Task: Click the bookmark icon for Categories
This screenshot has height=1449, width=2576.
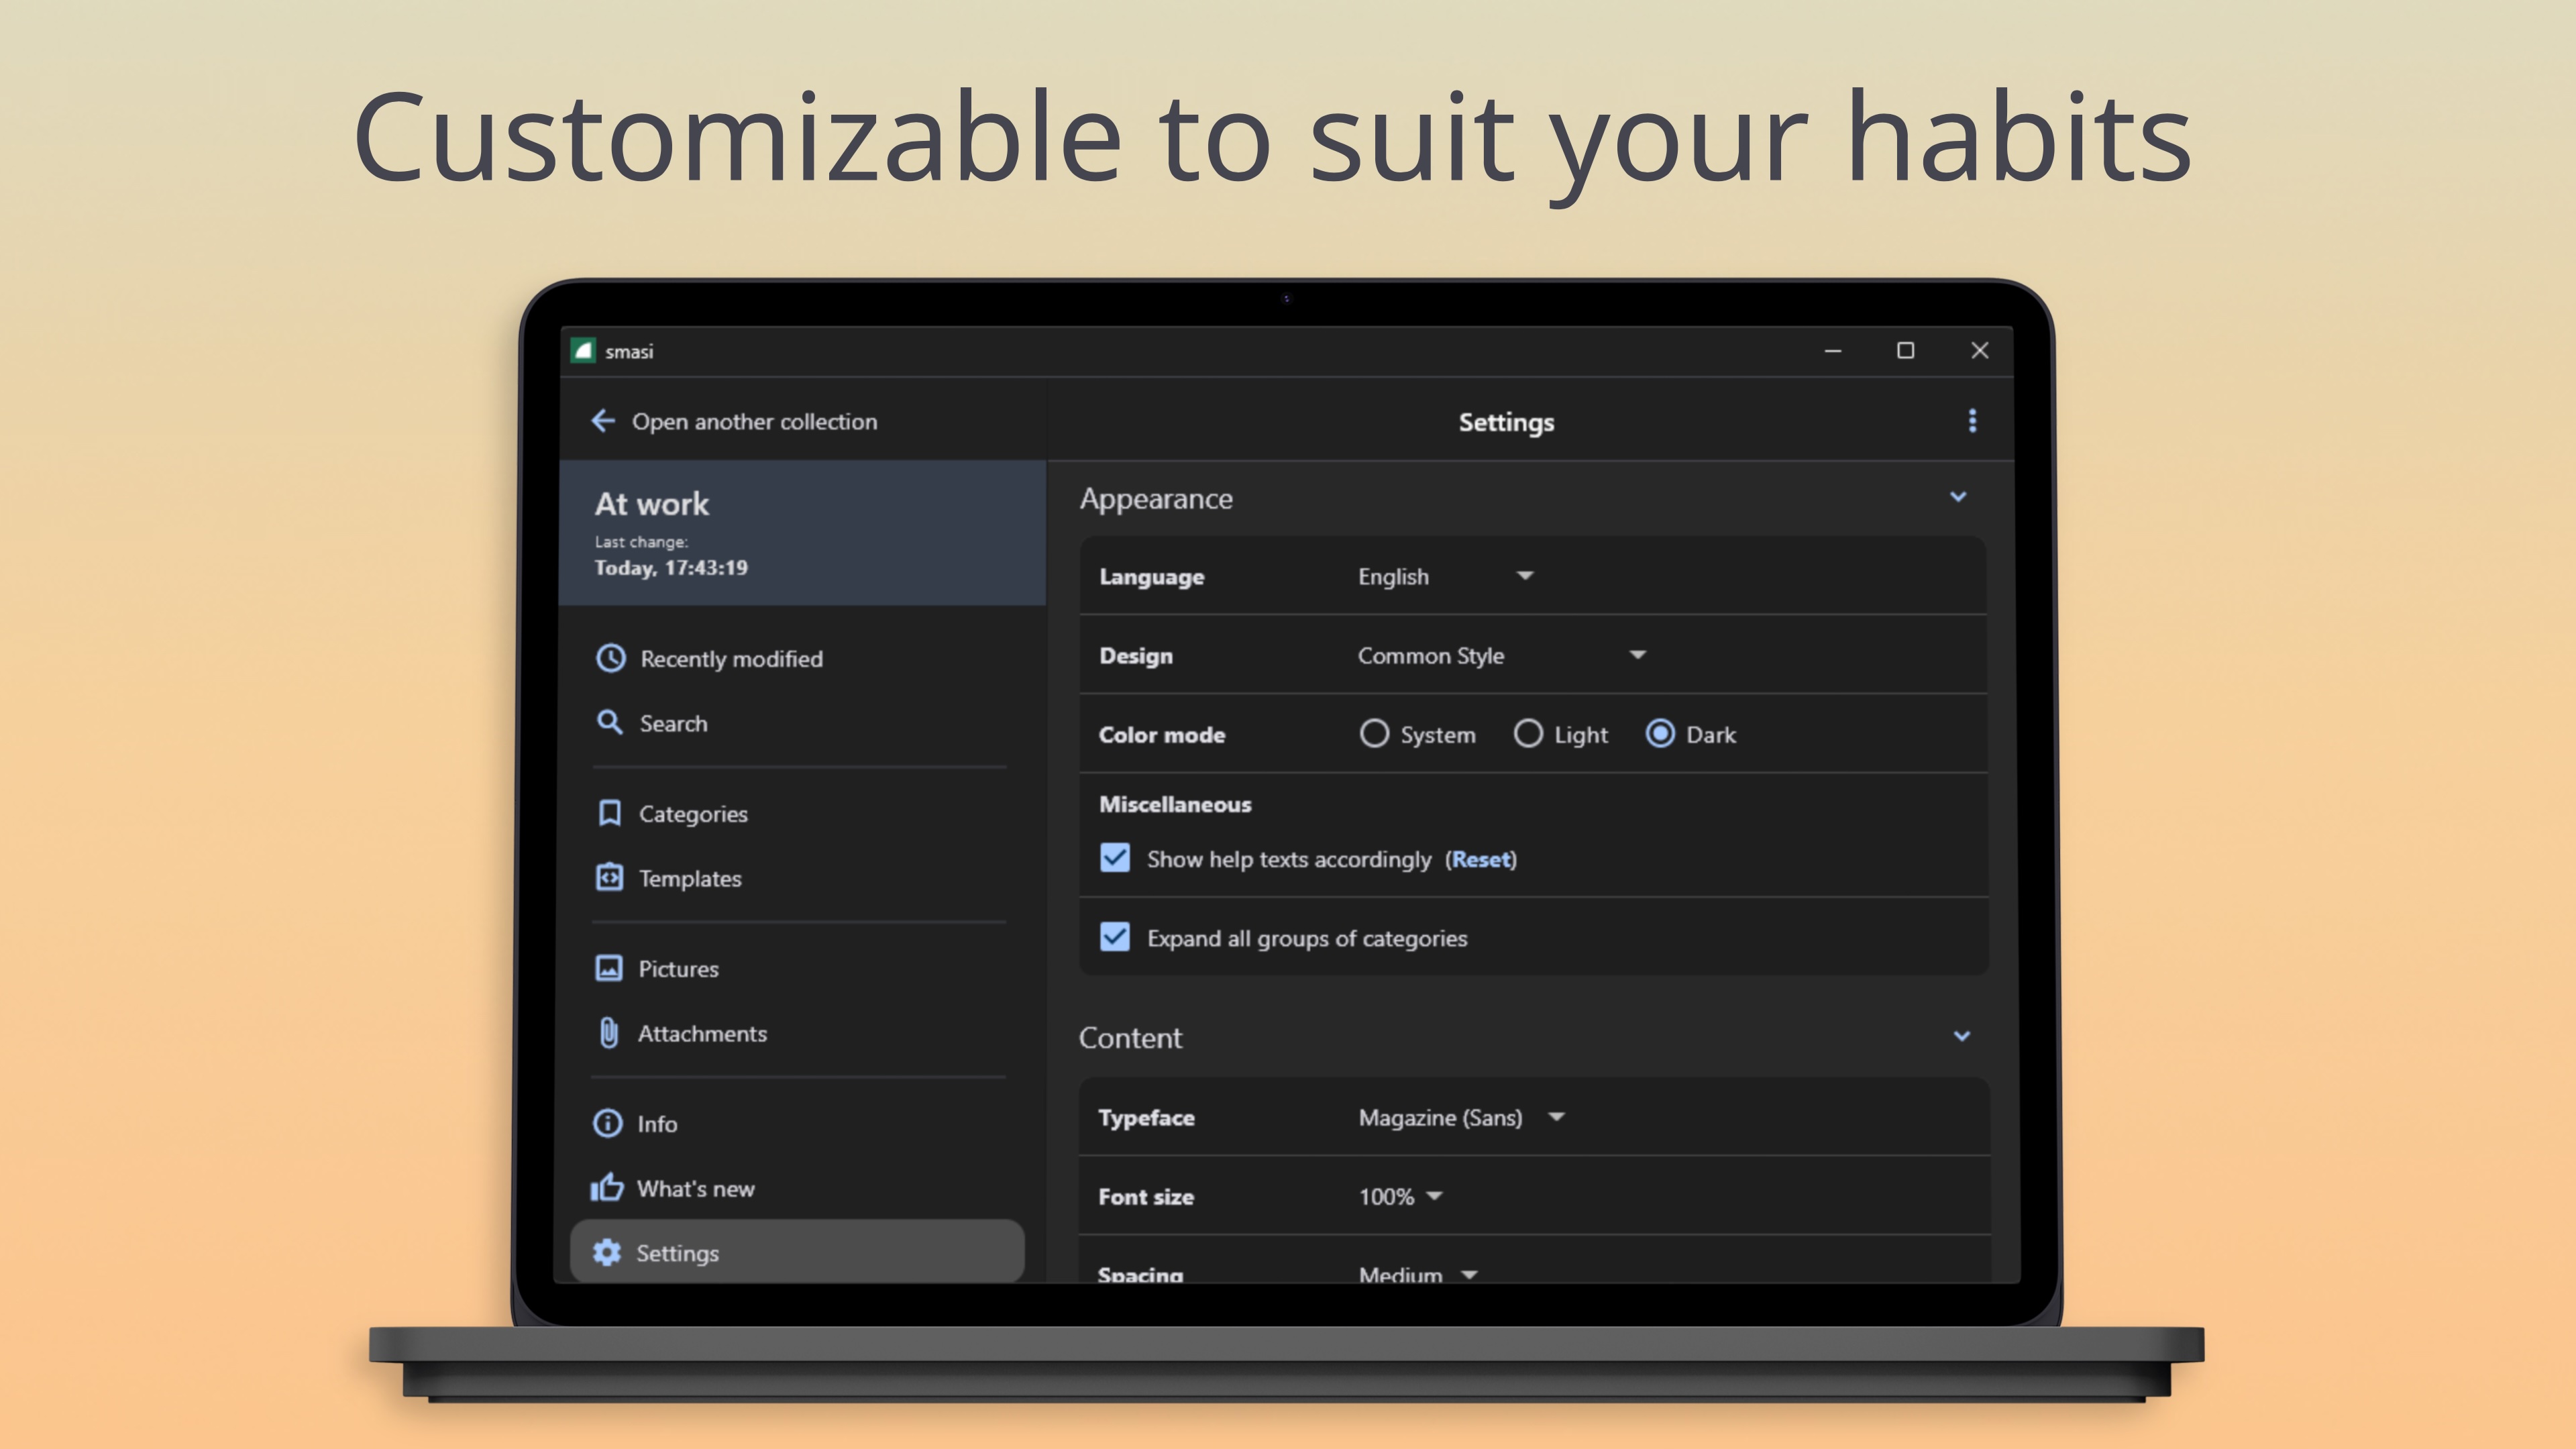Action: (x=609, y=813)
